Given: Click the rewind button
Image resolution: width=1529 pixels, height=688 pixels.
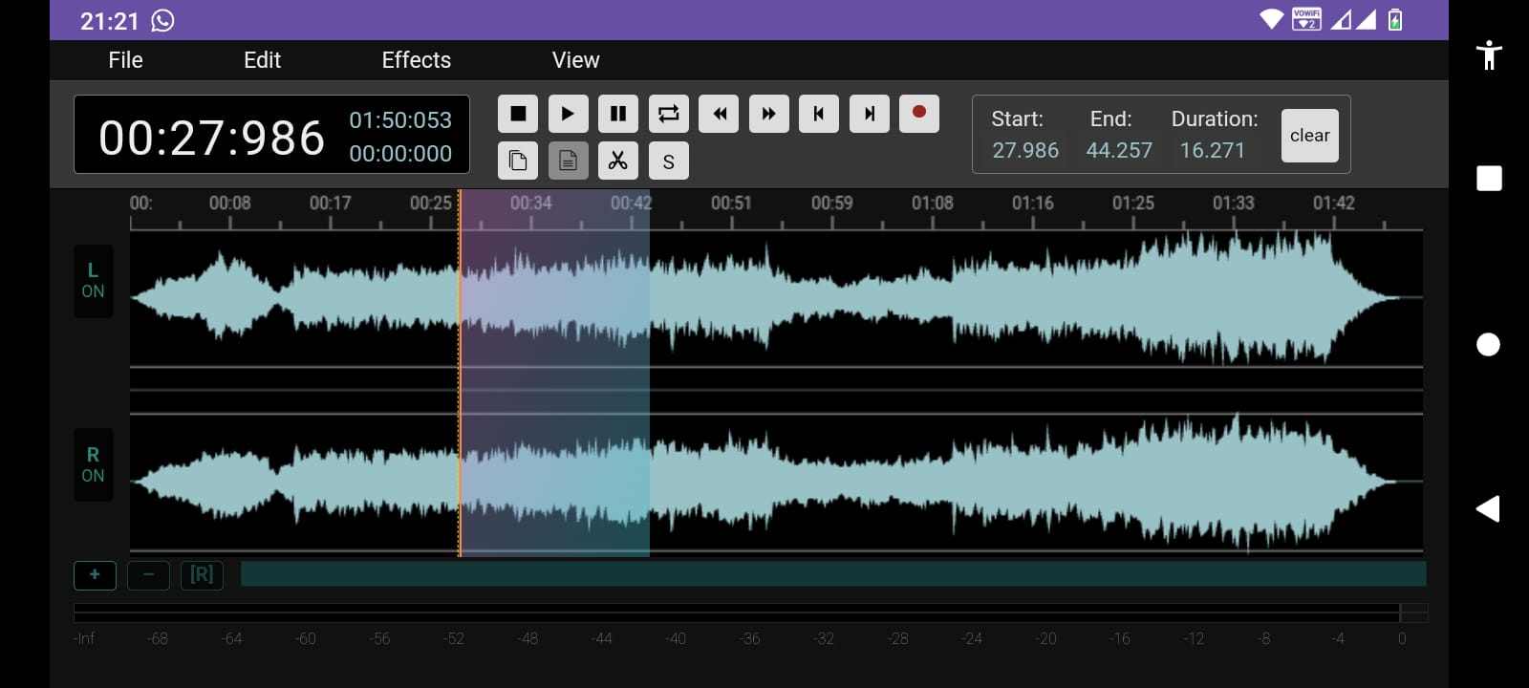Looking at the screenshot, I should click(719, 114).
